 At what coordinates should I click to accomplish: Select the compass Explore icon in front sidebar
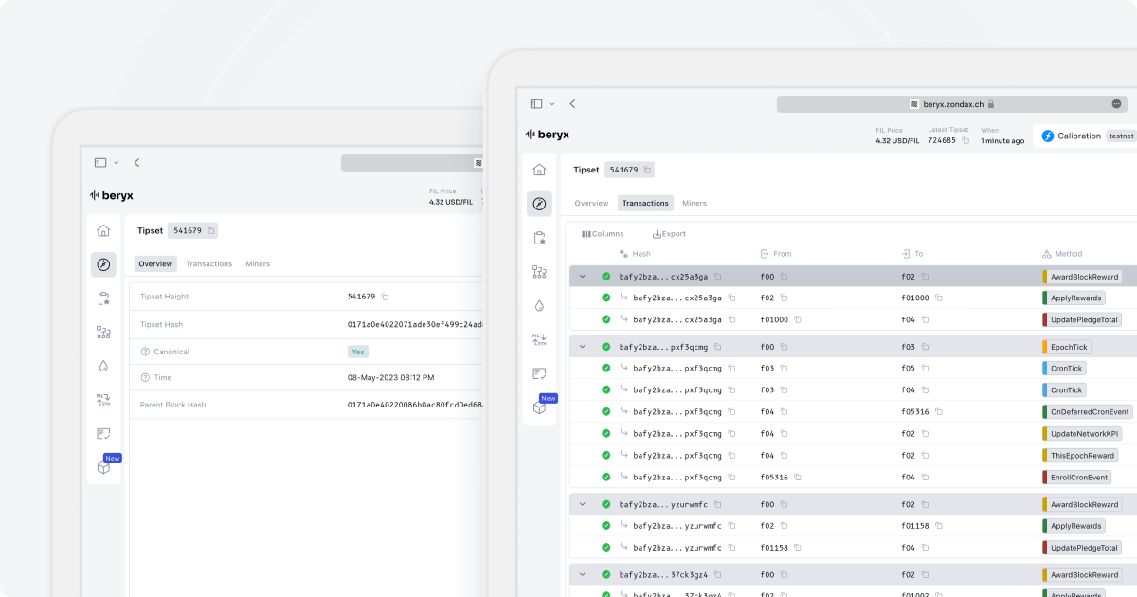click(x=539, y=204)
